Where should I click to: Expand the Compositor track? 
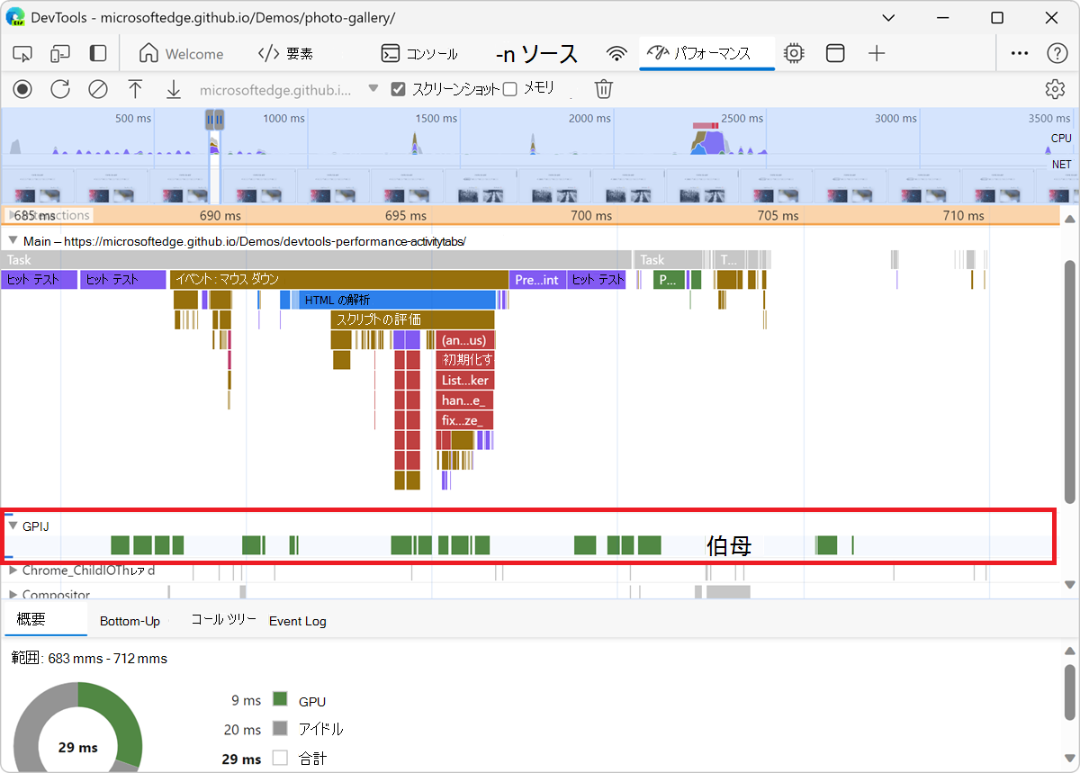pyautogui.click(x=13, y=595)
